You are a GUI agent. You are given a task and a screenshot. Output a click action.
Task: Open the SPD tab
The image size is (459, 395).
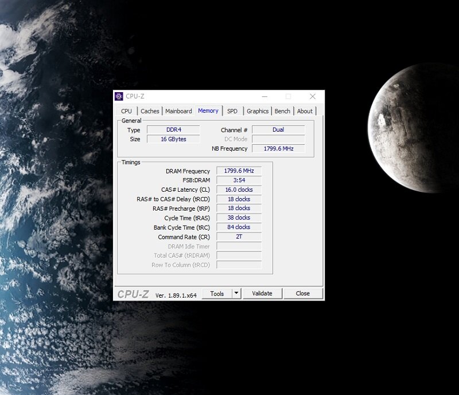click(x=232, y=111)
